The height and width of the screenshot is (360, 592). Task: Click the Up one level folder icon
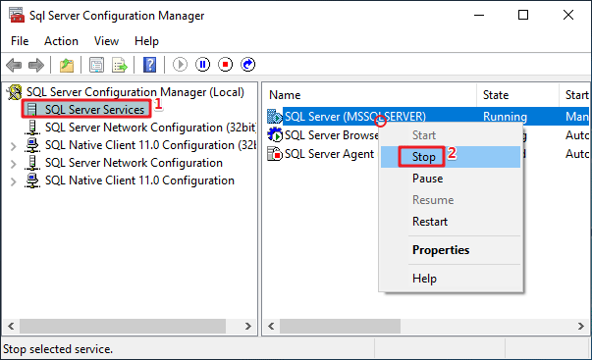point(67,65)
